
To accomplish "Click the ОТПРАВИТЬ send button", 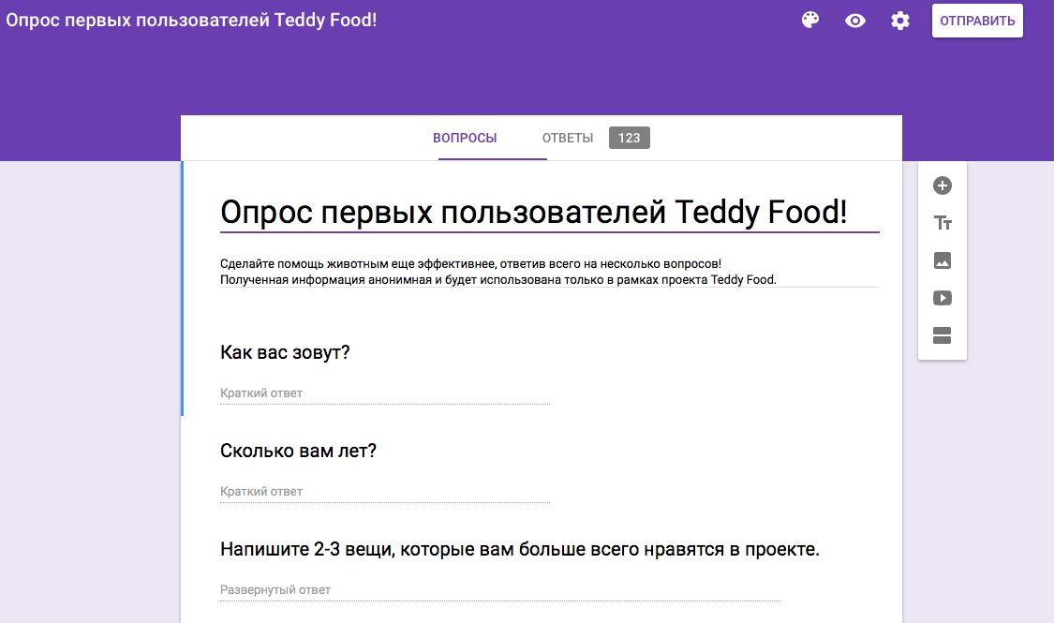I will point(977,21).
